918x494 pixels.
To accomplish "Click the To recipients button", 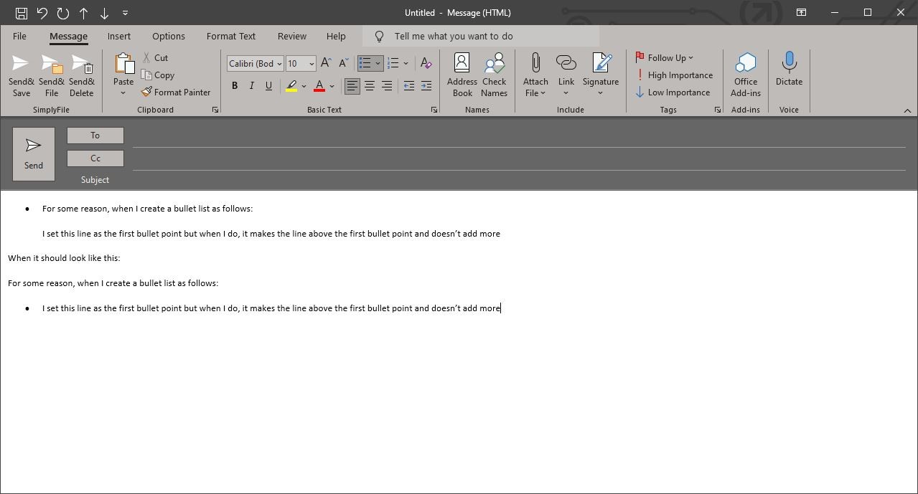I will (x=95, y=136).
